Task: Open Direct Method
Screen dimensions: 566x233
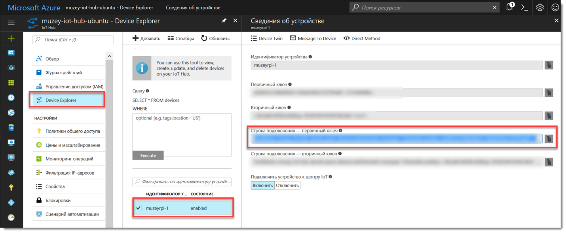Action: click(x=362, y=38)
